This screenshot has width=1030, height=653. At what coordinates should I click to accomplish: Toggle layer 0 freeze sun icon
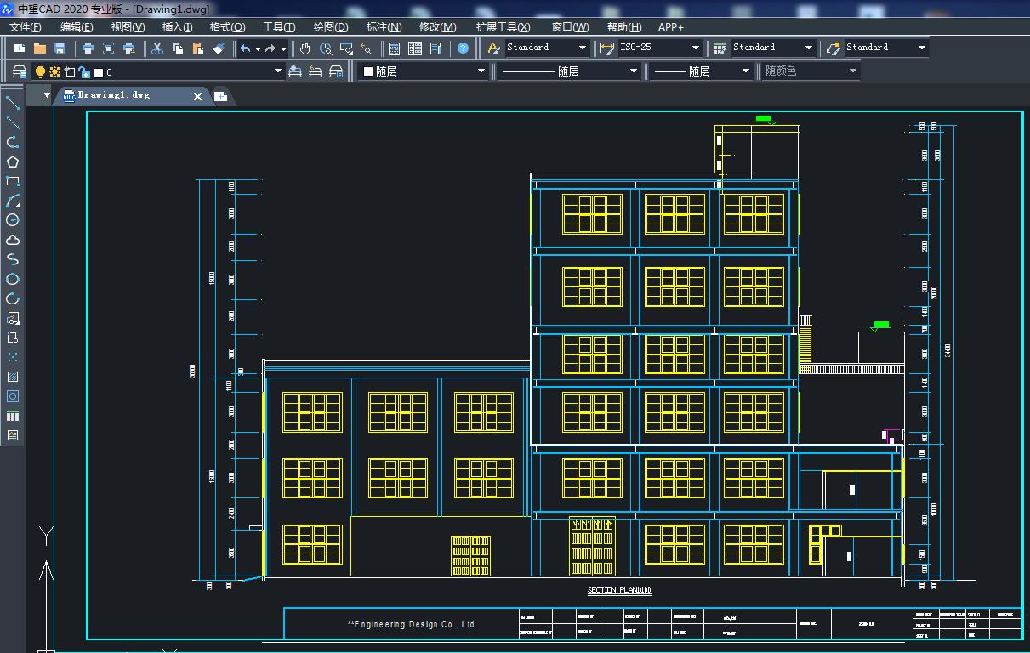(54, 72)
